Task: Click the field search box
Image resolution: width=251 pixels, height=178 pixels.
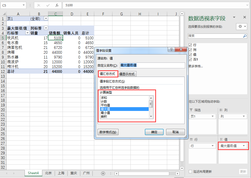Action: coord(218,36)
